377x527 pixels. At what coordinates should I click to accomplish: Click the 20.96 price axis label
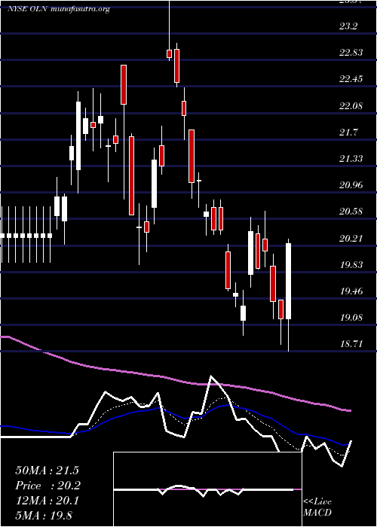pos(351,185)
